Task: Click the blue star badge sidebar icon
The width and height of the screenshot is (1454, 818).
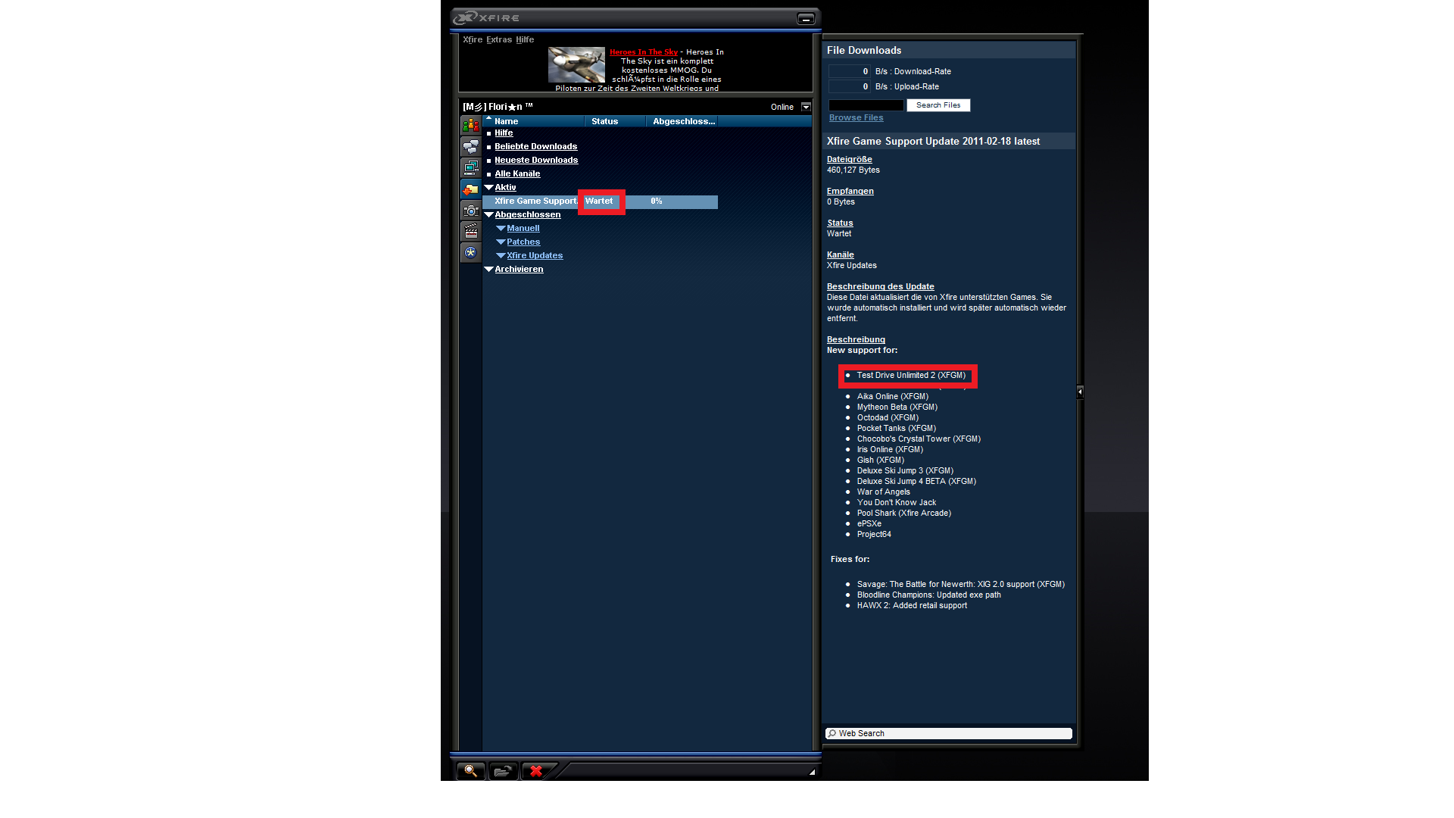Action: coord(470,252)
